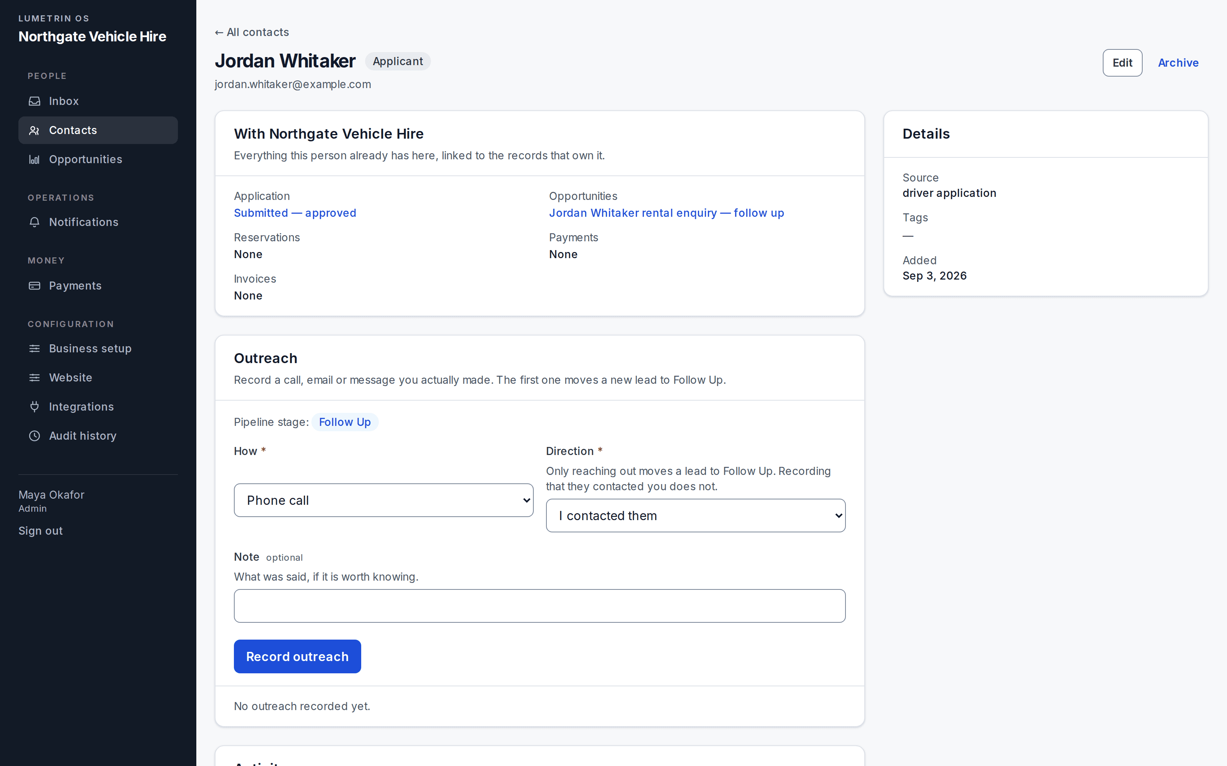Image resolution: width=1227 pixels, height=766 pixels.
Task: Click the Notifications bell icon
Action: point(35,223)
